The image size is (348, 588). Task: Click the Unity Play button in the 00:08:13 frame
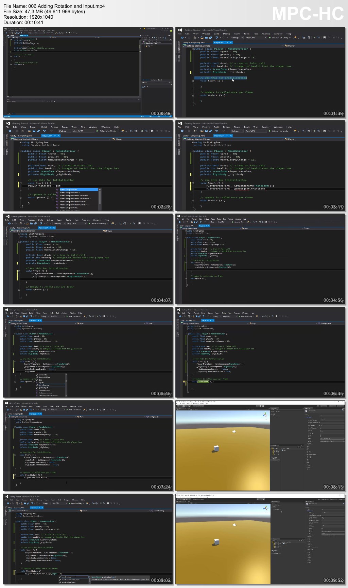[257, 406]
